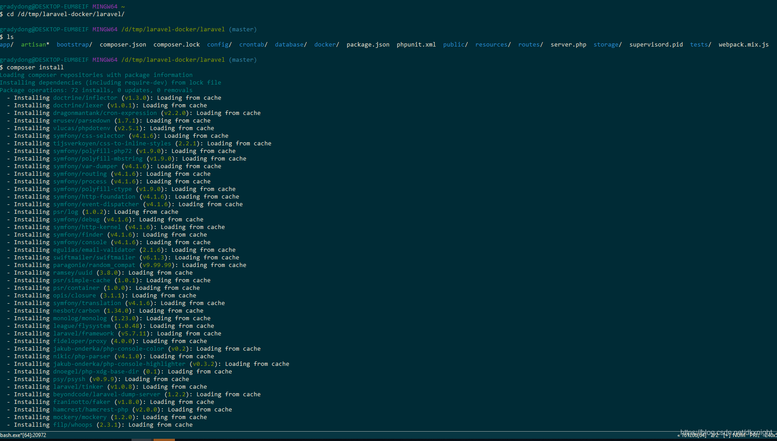Click the 'dragonmantank/cron-expression' package name

click(x=105, y=113)
